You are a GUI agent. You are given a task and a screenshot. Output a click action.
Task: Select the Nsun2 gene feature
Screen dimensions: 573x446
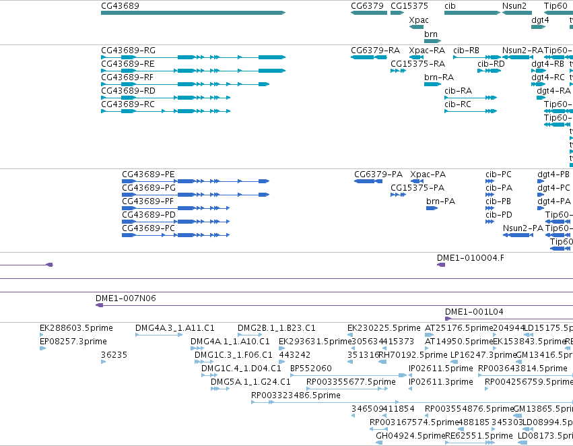click(516, 13)
